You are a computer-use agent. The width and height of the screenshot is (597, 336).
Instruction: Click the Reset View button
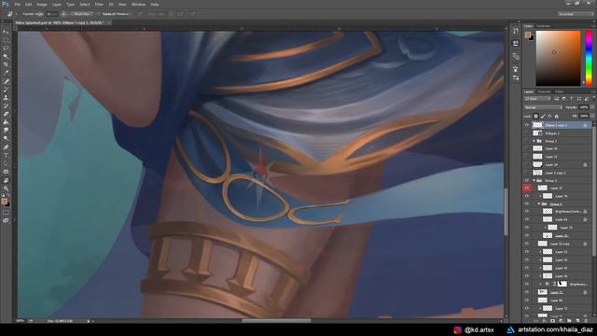[81, 14]
